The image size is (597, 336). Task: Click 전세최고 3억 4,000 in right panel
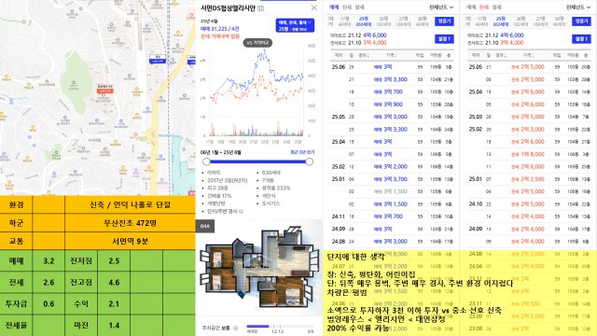pyautogui.click(x=495, y=42)
